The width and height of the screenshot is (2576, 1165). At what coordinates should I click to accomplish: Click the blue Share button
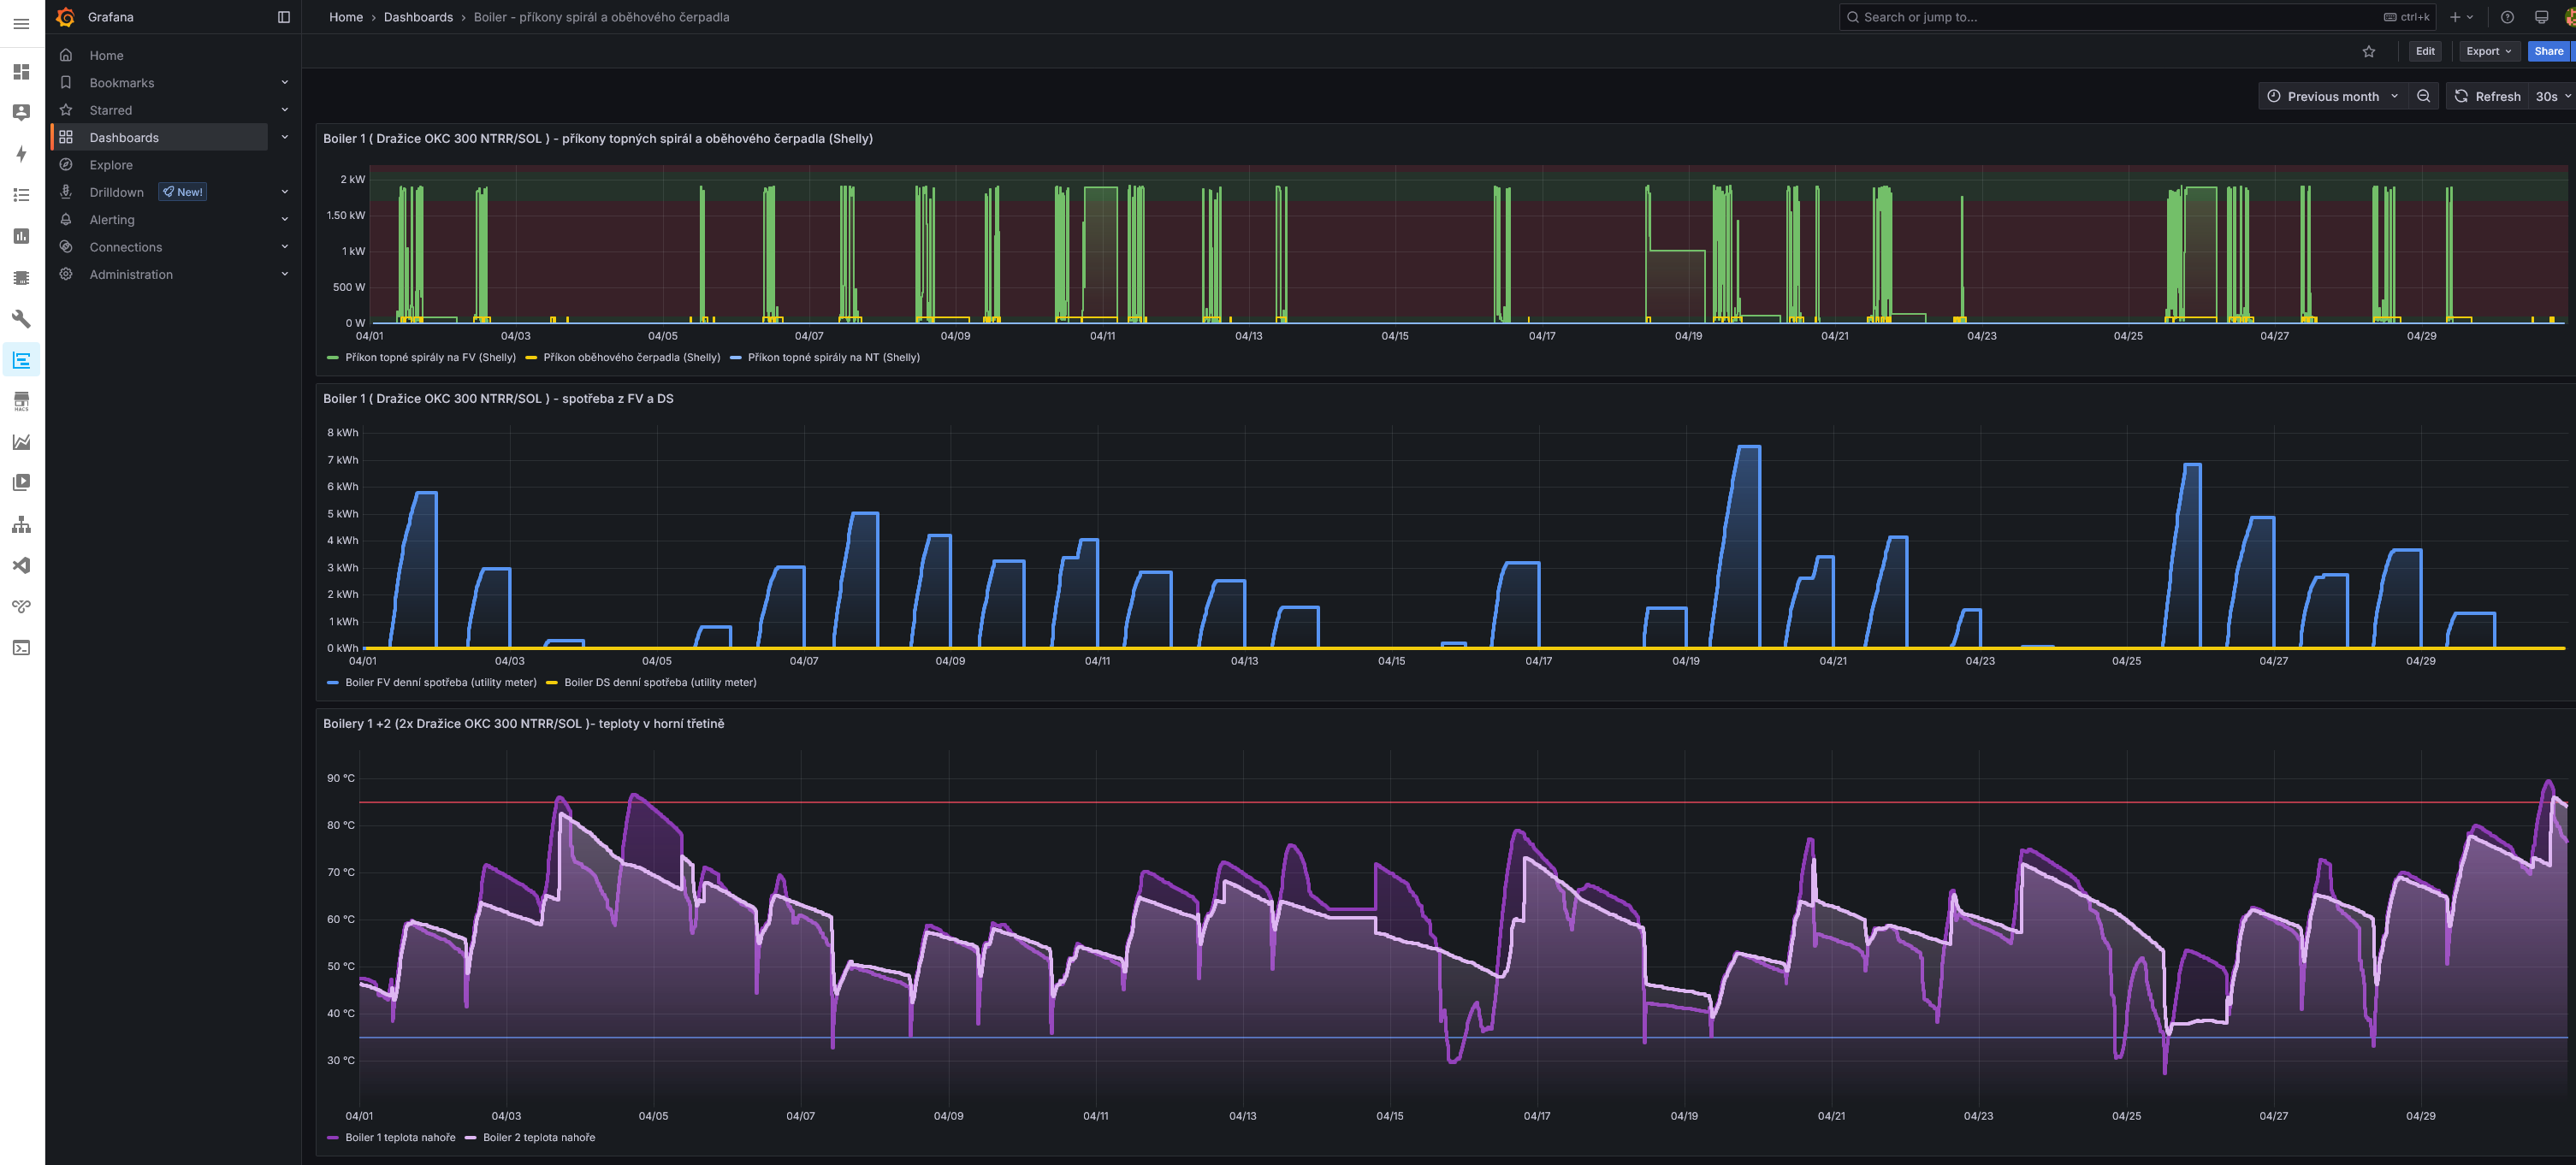(x=2548, y=52)
